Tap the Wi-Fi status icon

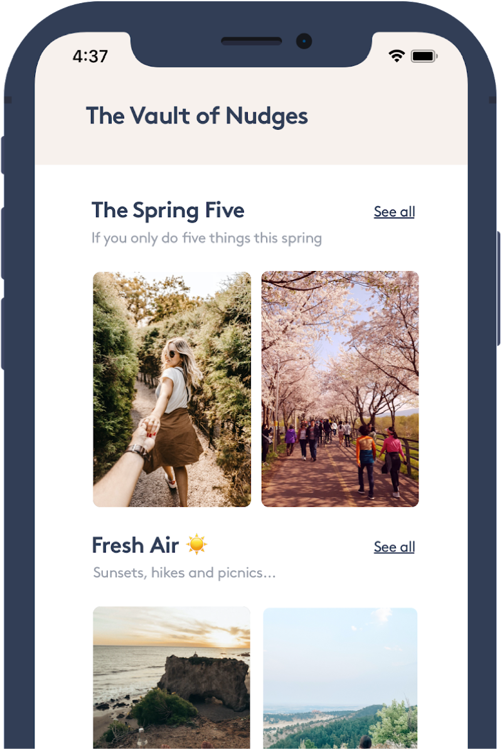[x=397, y=56]
